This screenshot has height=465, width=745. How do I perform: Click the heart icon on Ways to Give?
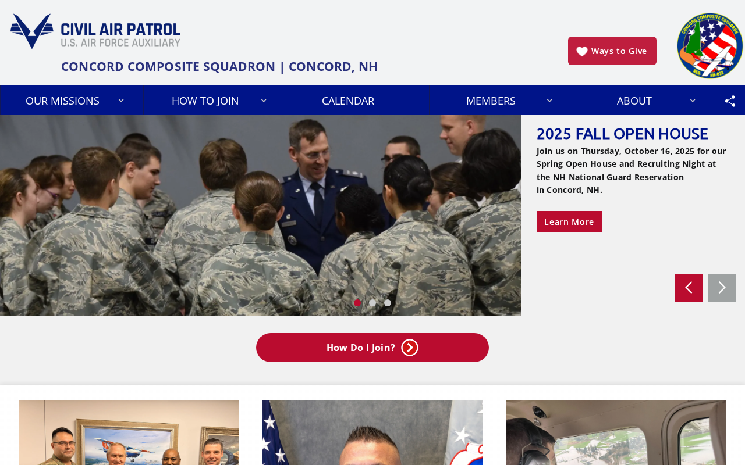(x=582, y=51)
